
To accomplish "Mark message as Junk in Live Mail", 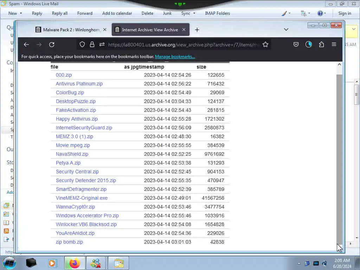I will click(167, 13).
